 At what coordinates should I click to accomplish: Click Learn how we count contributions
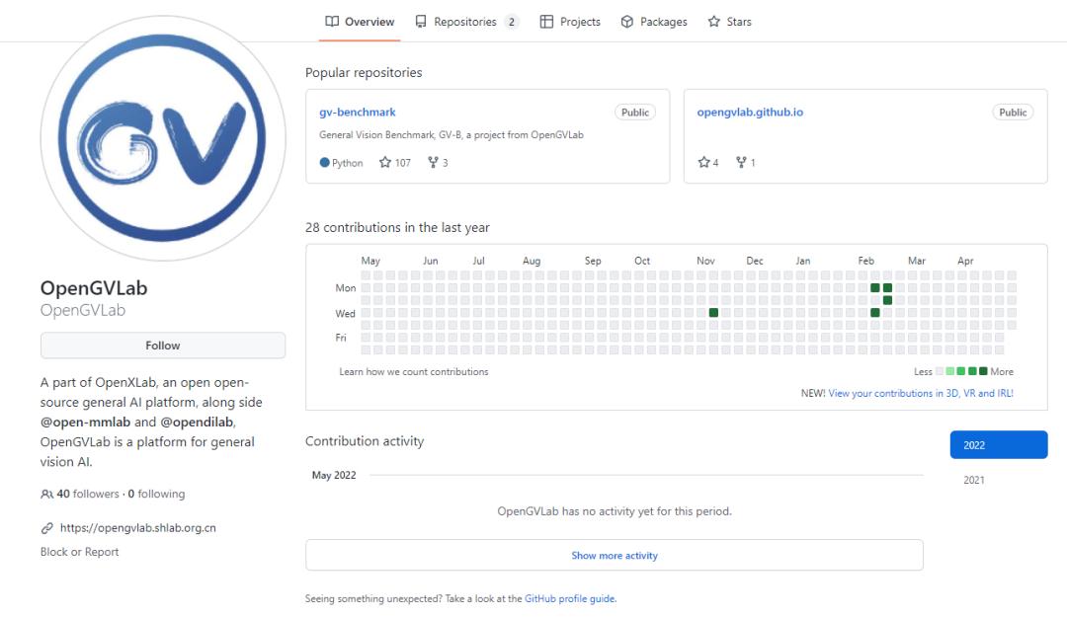pyautogui.click(x=413, y=372)
